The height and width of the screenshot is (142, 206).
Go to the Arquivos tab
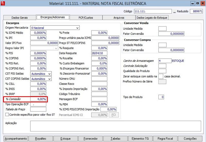click(x=119, y=18)
